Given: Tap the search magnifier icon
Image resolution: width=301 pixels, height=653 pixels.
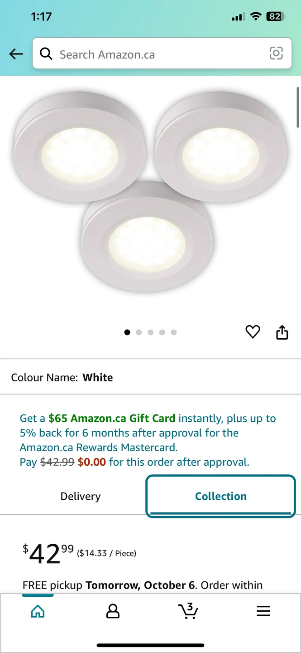Looking at the screenshot, I should 46,54.
